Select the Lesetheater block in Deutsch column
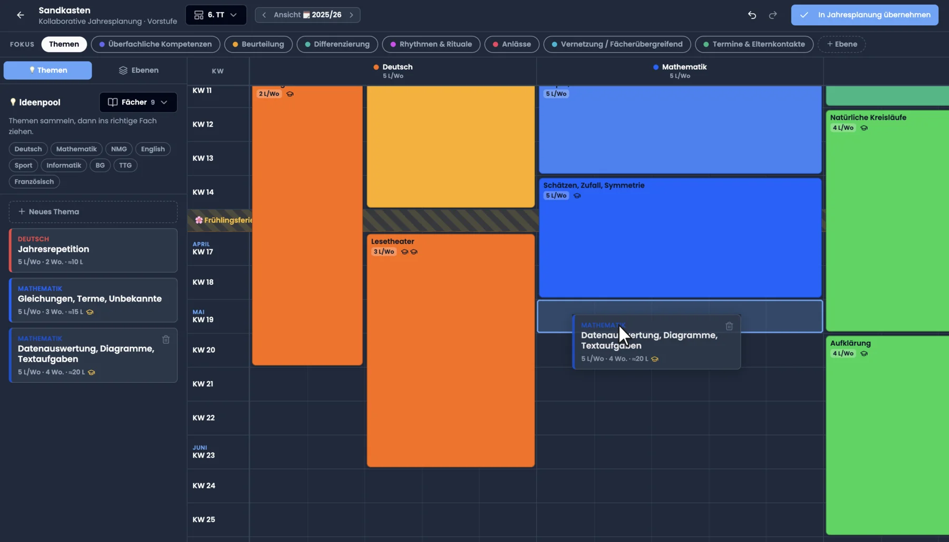Viewport: 949px width, 542px height. click(x=451, y=351)
